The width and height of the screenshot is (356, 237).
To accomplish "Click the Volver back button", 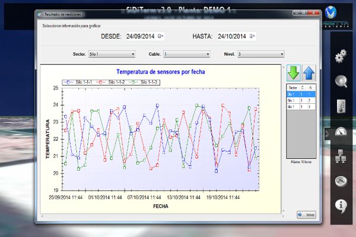I will click(x=306, y=214).
